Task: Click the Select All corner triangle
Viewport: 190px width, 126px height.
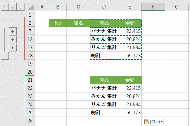Action: coord(31,7)
